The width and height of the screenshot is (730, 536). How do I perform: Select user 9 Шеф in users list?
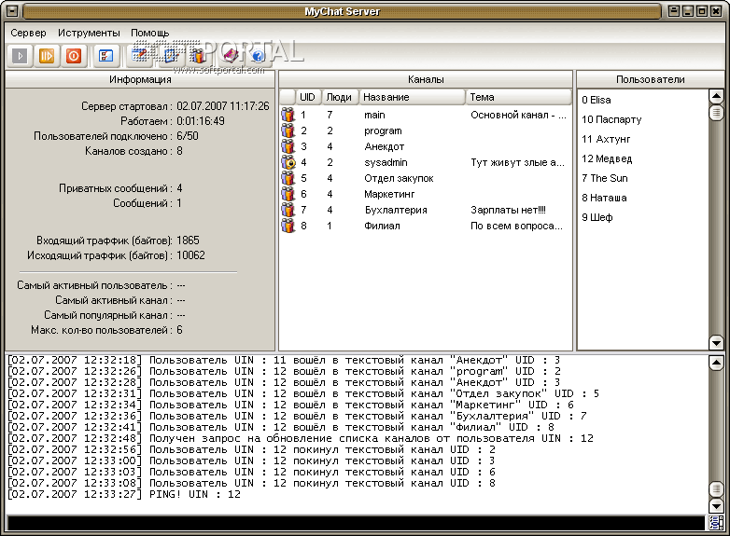597,217
